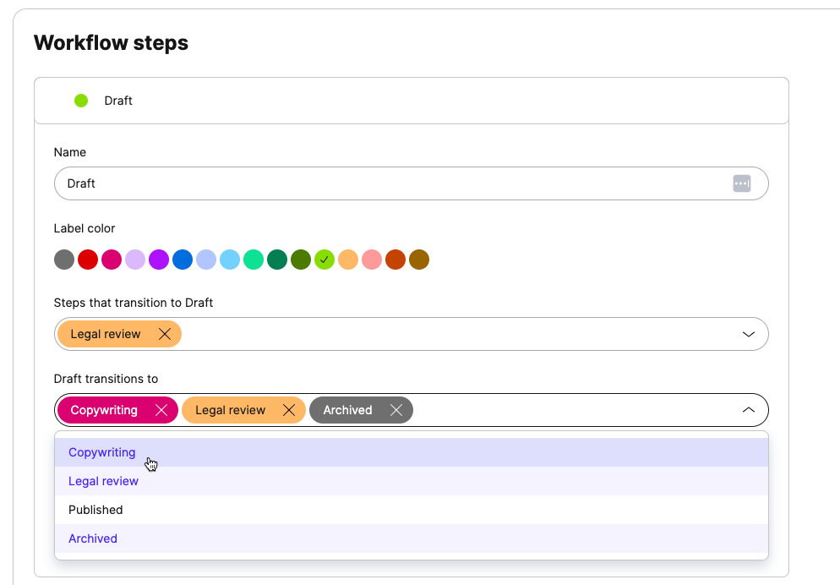Remove the Copywriting tag with its X icon
Viewport: 840px width, 585px height.
[x=161, y=410]
